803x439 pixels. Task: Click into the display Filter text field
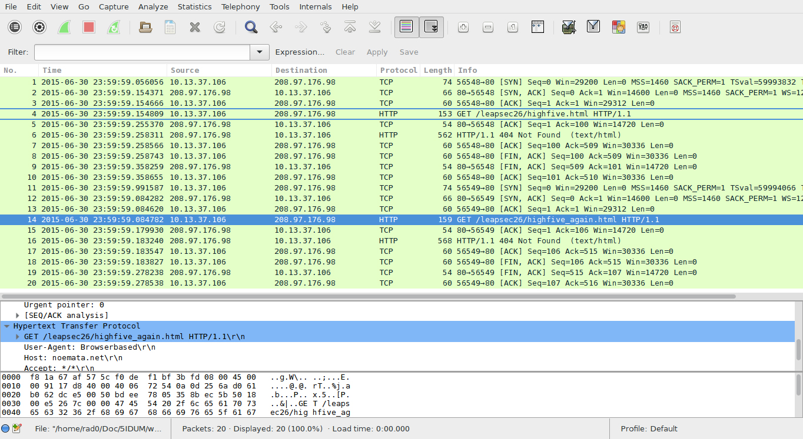pyautogui.click(x=142, y=52)
